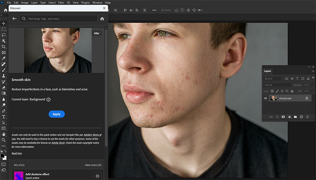
Task: Toggle the lock on Background layer
Action: [307, 98]
